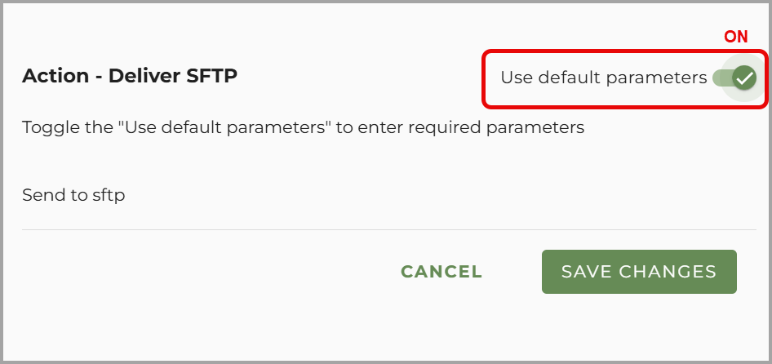This screenshot has height=364, width=772.
Task: Click the "Send to sftp" description text
Action: pyautogui.click(x=73, y=195)
